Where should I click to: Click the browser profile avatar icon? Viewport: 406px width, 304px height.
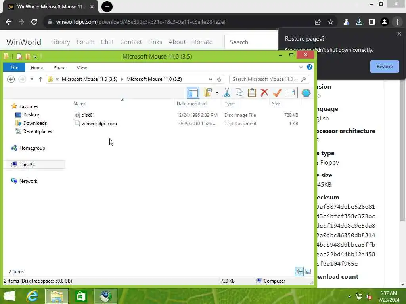tap(385, 22)
